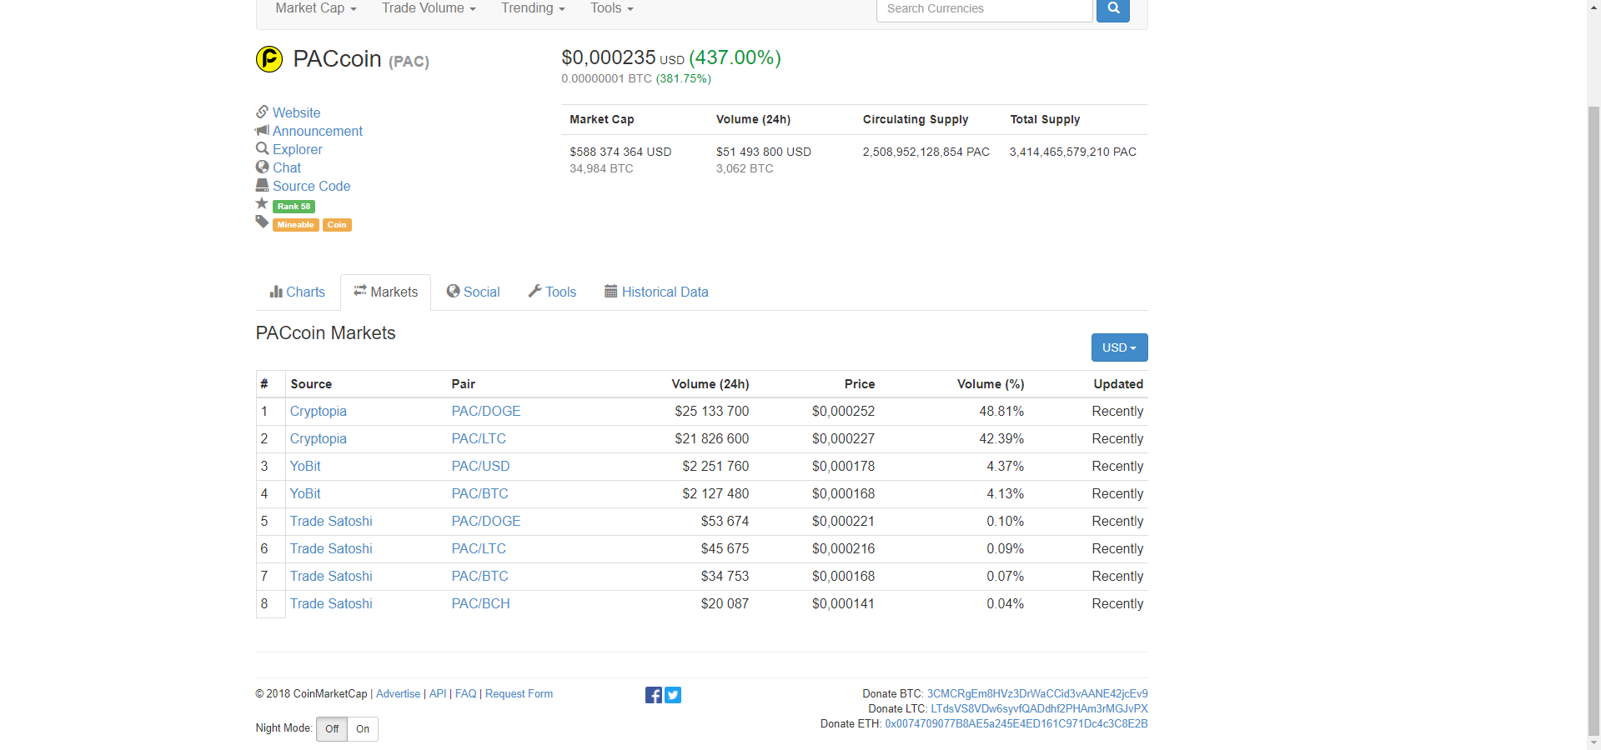Viewport: 1601px width, 750px height.
Task: Open the Request Form footer link
Action: coord(519,694)
